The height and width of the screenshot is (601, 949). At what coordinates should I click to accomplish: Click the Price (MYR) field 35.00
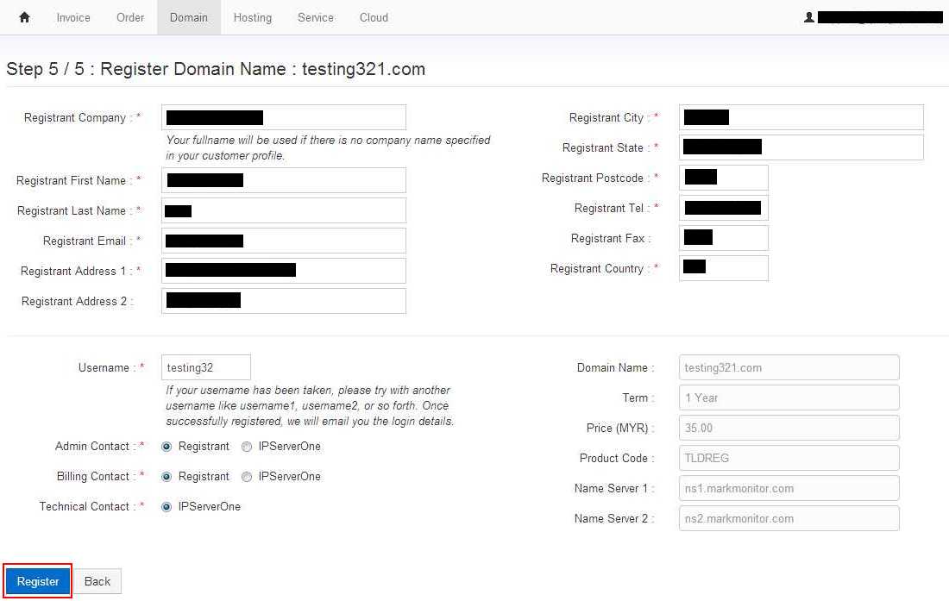[x=789, y=428]
